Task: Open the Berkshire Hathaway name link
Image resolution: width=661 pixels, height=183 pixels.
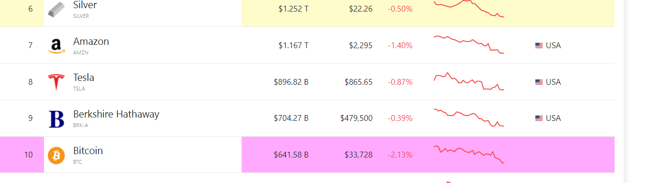Action: tap(116, 114)
